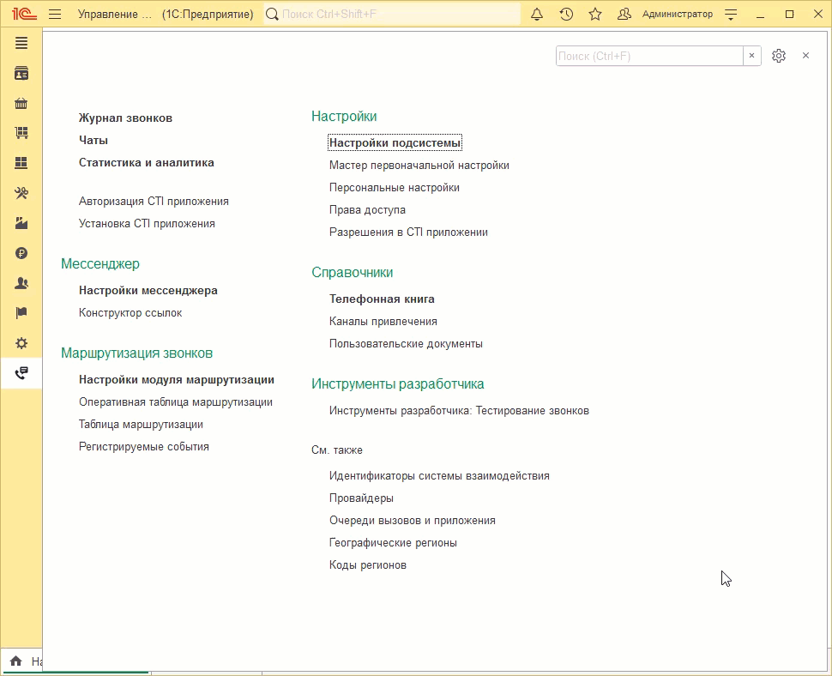Viewport: 832px width, 676px height.
Task: Open Телефонная книга link
Action: (x=382, y=299)
